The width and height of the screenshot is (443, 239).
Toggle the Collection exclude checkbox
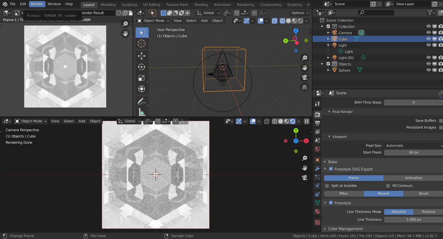(328, 26)
